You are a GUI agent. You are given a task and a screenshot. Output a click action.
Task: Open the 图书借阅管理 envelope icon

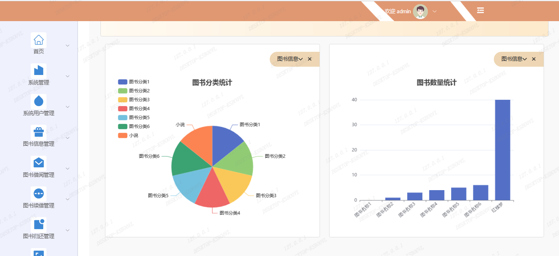[39, 163]
